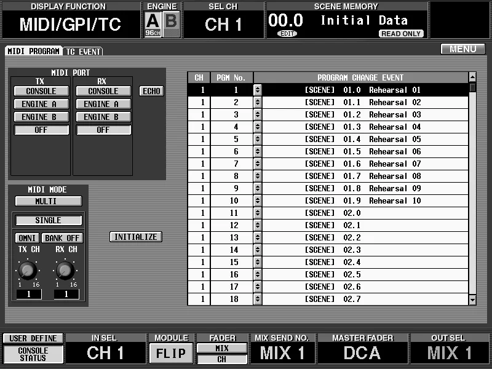Select the 'Rehearsal 05' event row
492x369 pixels.
coord(365,139)
